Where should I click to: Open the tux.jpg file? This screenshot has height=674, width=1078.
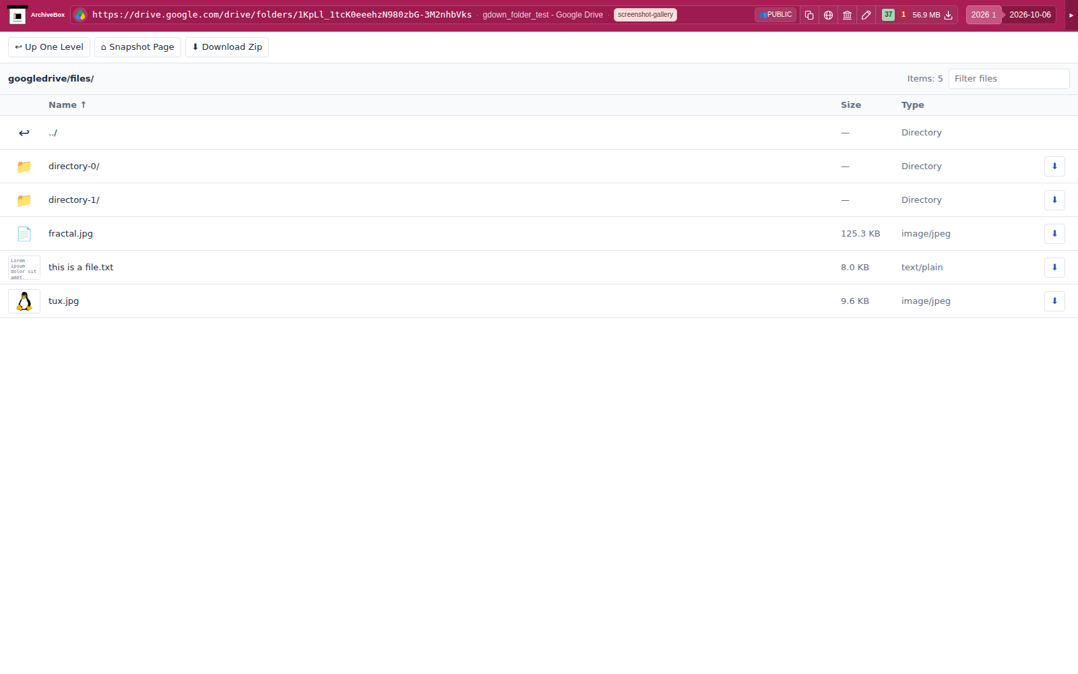click(63, 301)
